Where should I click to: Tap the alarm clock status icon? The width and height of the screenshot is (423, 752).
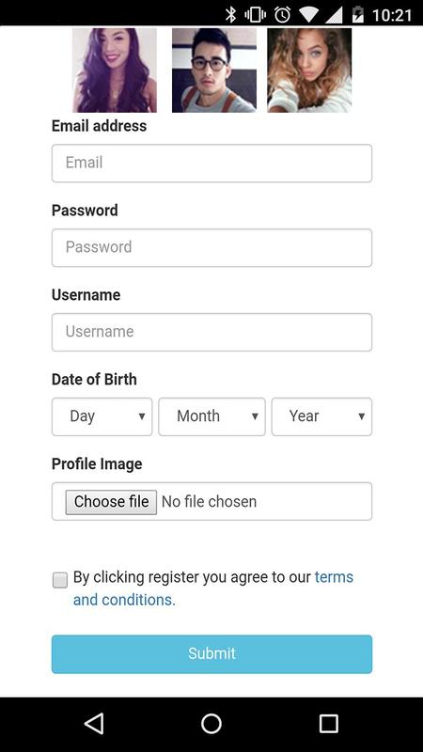282,14
